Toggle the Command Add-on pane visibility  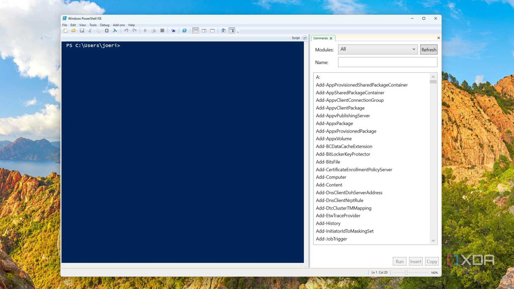(x=232, y=30)
